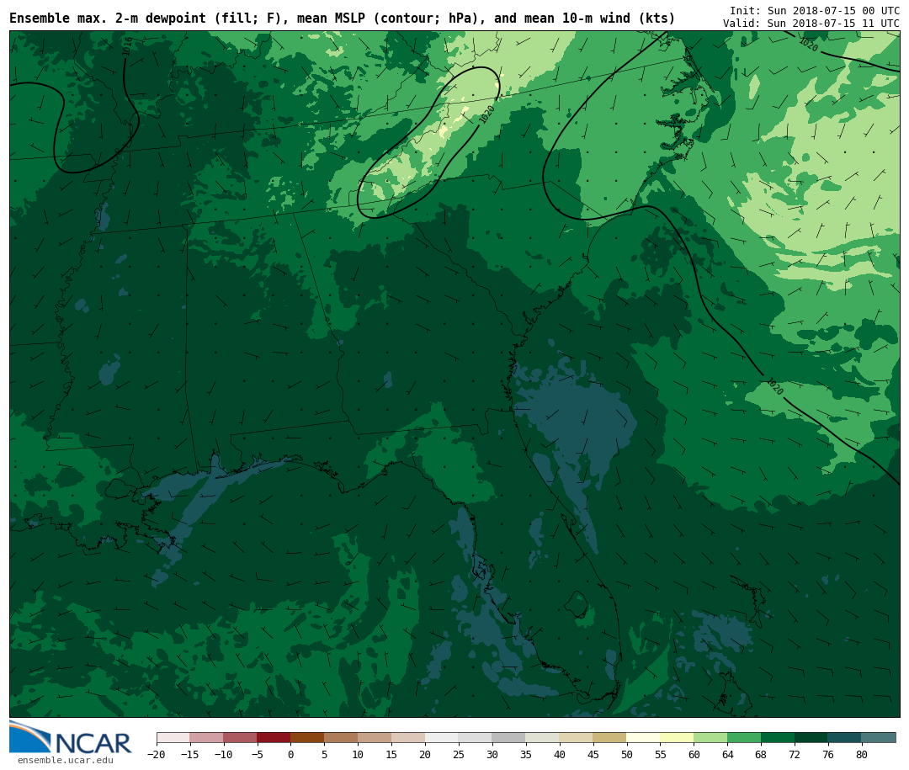This screenshot has width=909, height=770.
Task: Click the NCAR logo
Action: [x=71, y=738]
